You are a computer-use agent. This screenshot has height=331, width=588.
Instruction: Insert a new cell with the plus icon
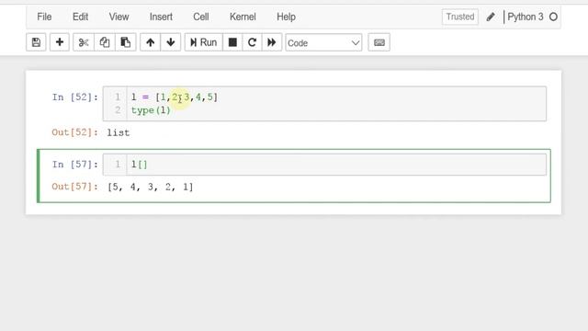[59, 42]
